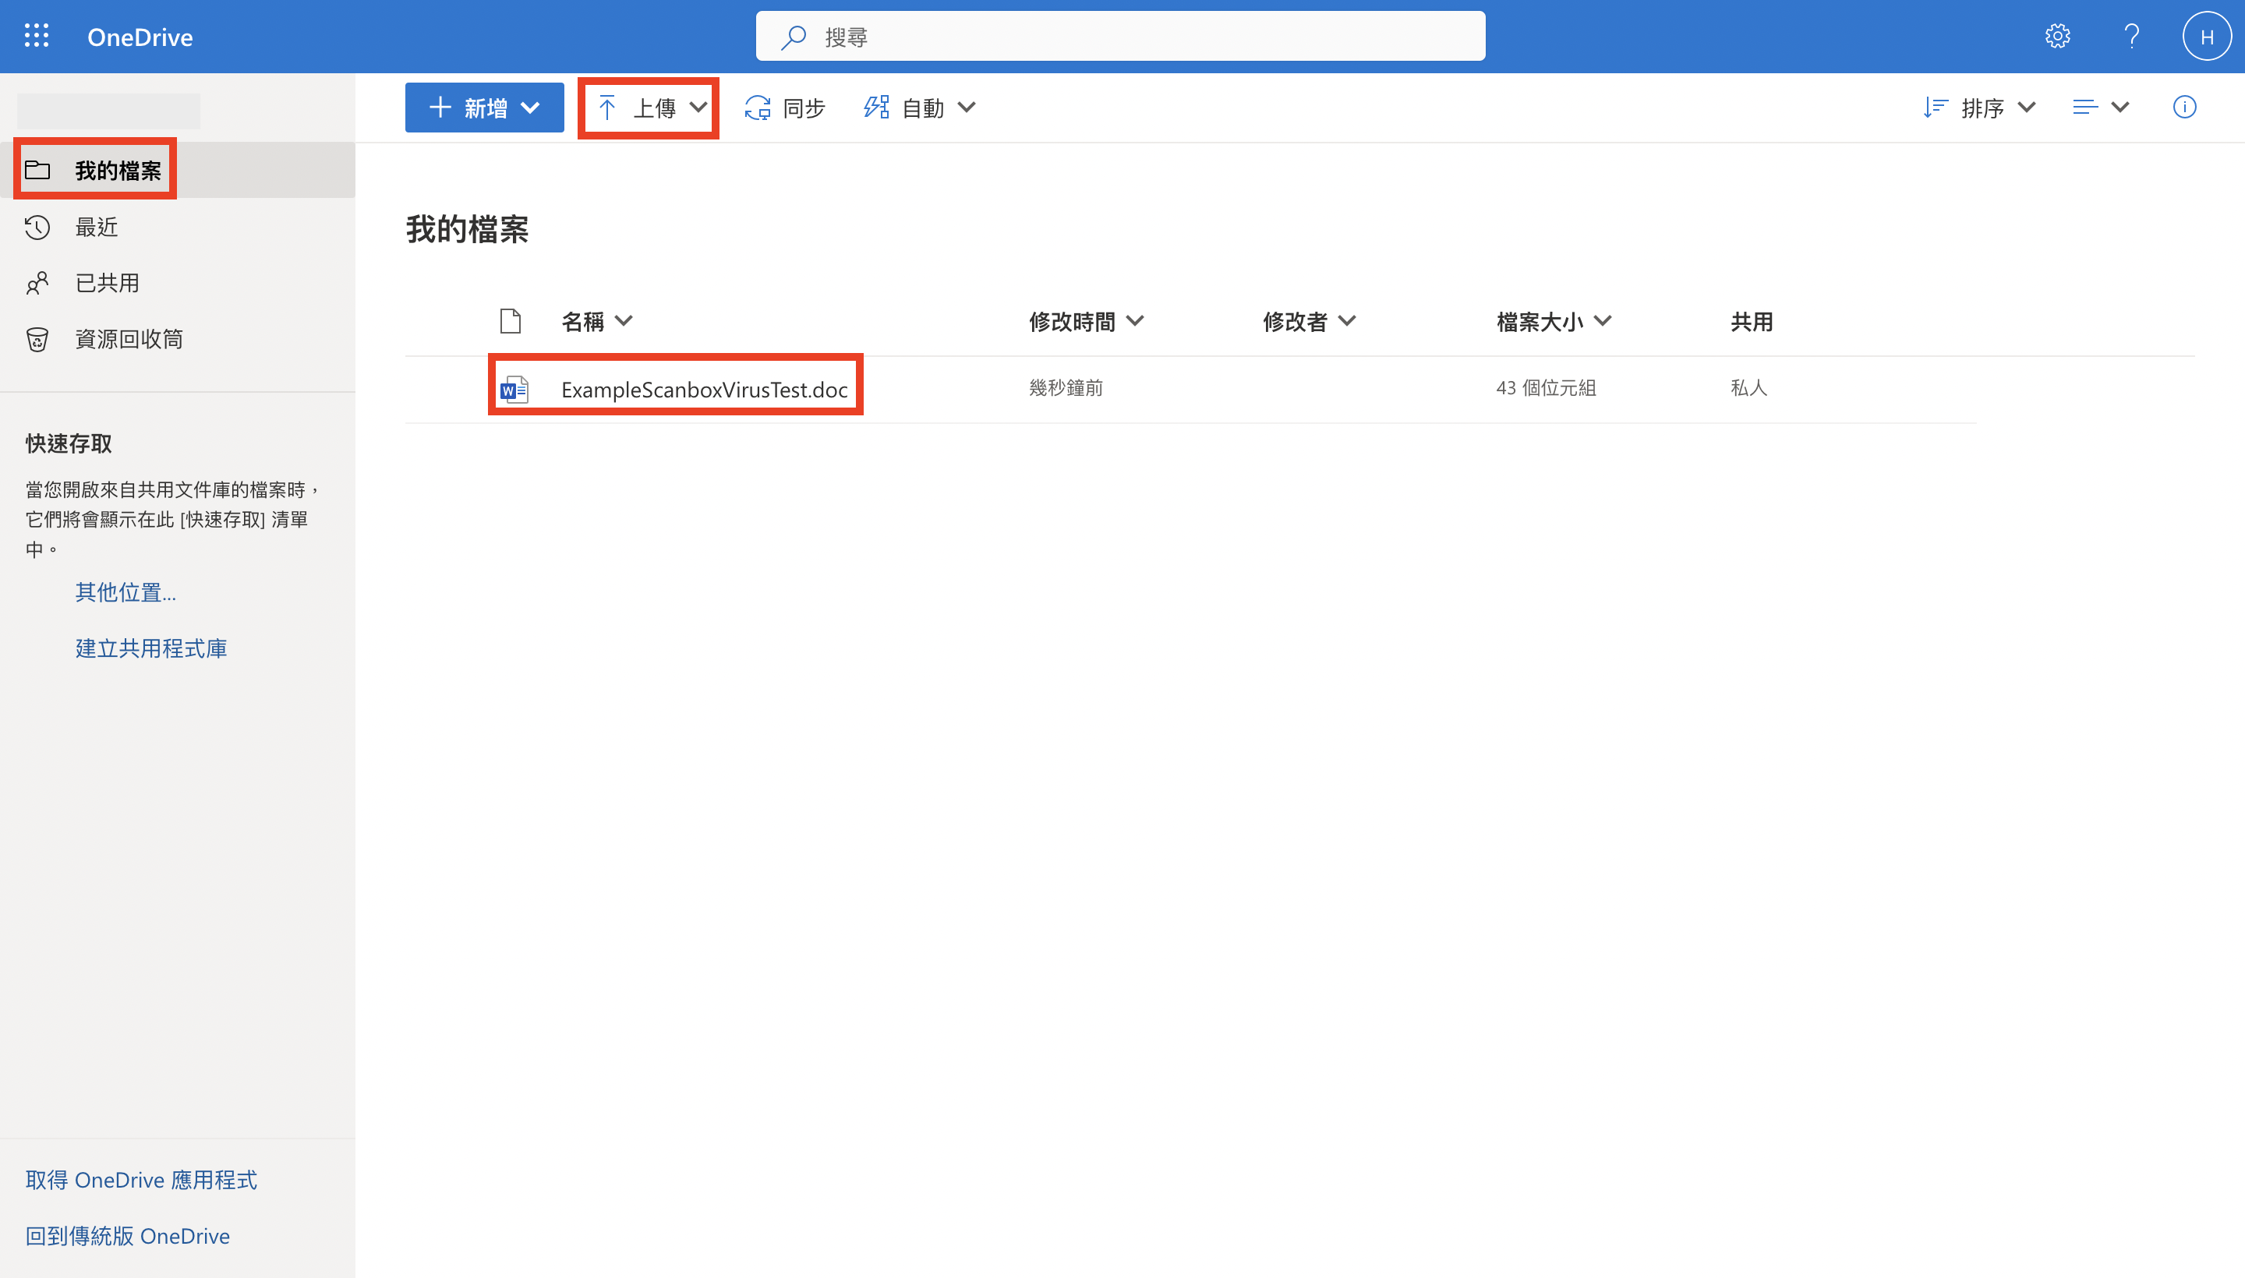Click the 回到傳統版 OneDrive link
2245x1278 pixels.
pos(127,1236)
